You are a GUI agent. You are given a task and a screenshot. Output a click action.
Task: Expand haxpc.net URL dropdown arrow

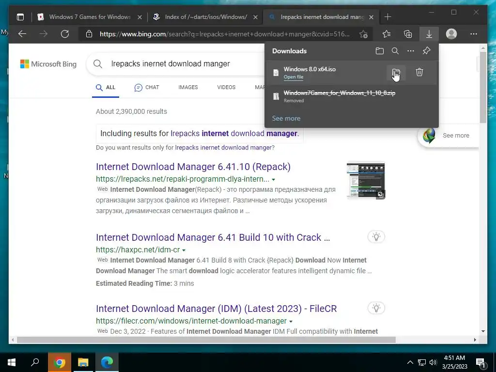[184, 250]
